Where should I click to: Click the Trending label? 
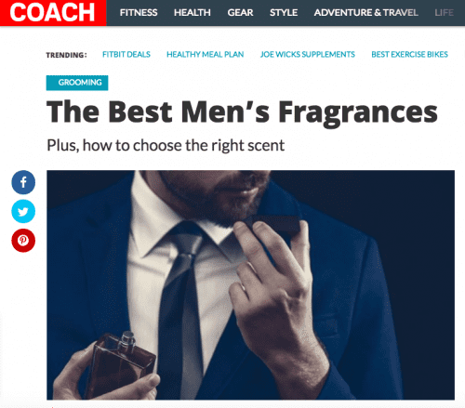click(66, 55)
